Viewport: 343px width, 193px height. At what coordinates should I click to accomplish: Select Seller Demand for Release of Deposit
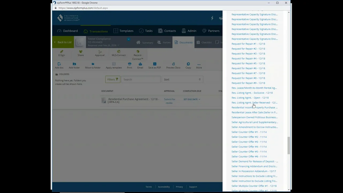(255, 161)
